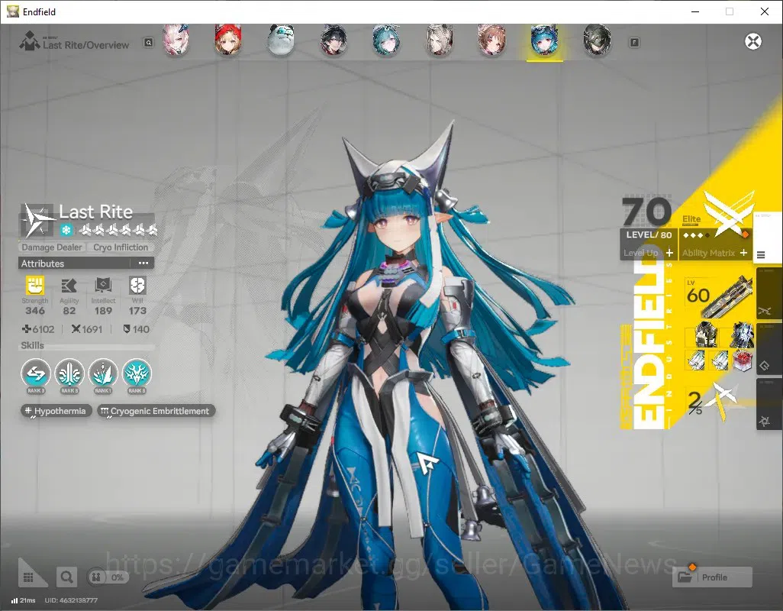Switch to the diamond equipment side tab
Image resolution: width=783 pixels, height=611 pixels.
tap(768, 349)
